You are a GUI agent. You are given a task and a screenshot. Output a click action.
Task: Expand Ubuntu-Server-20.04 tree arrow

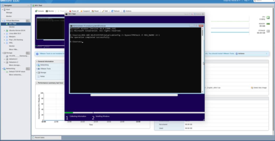click(4, 31)
